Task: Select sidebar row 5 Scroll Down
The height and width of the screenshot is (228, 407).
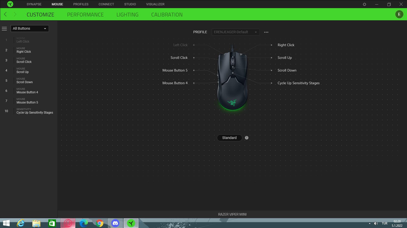Action: [29, 81]
